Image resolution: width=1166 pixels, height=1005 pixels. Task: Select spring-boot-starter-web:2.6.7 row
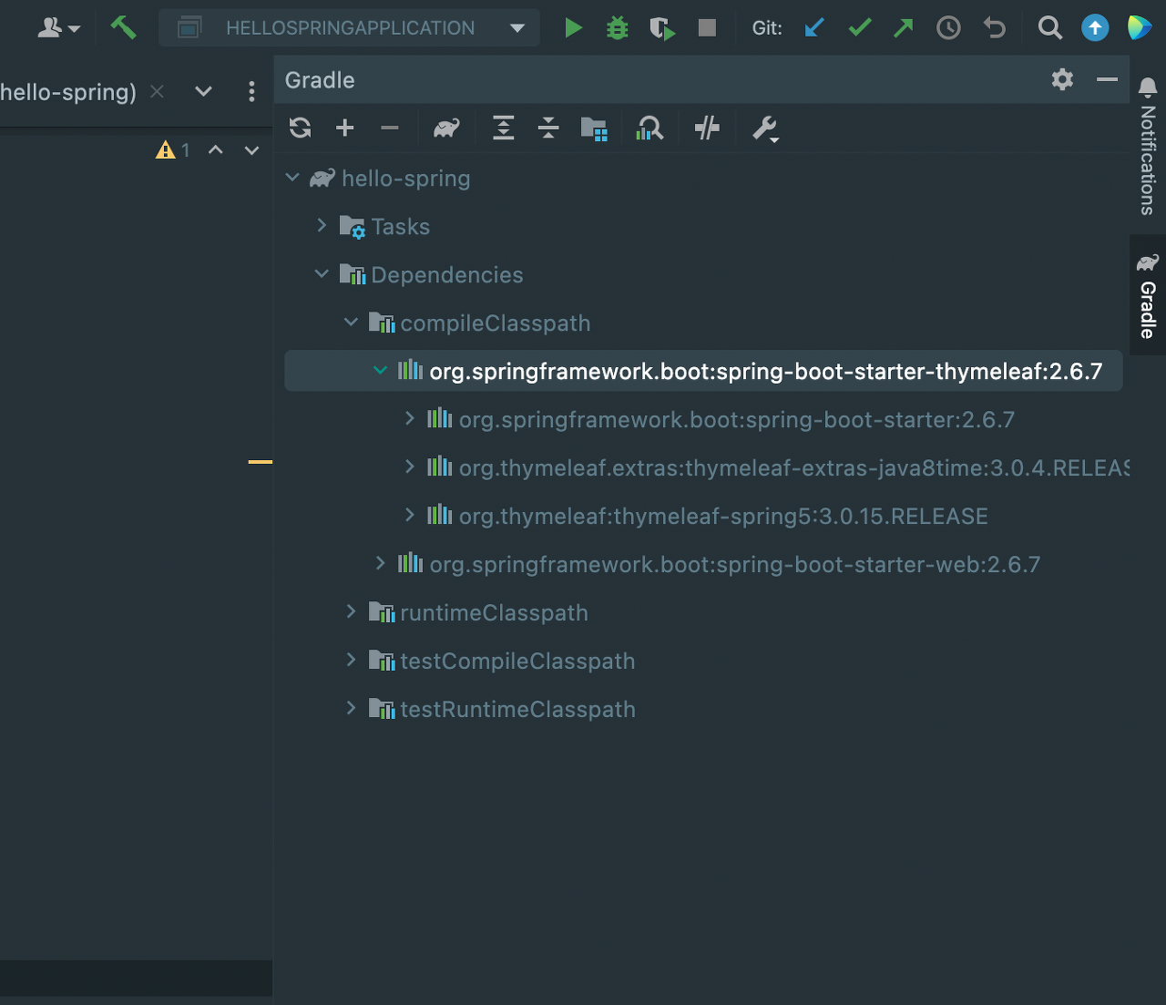click(703, 565)
